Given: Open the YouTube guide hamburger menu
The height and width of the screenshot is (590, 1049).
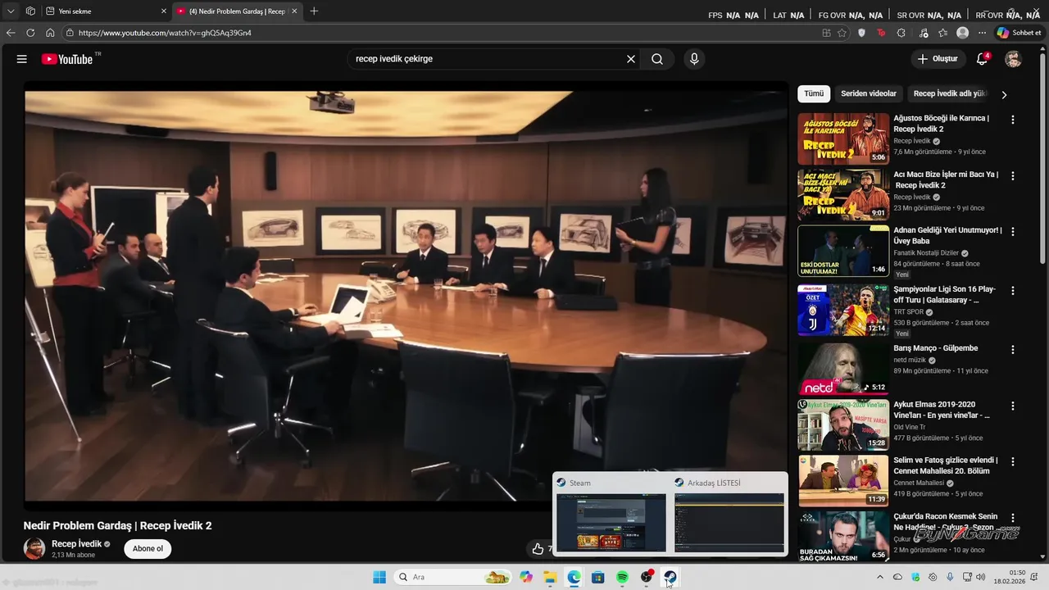Looking at the screenshot, I should (22, 59).
